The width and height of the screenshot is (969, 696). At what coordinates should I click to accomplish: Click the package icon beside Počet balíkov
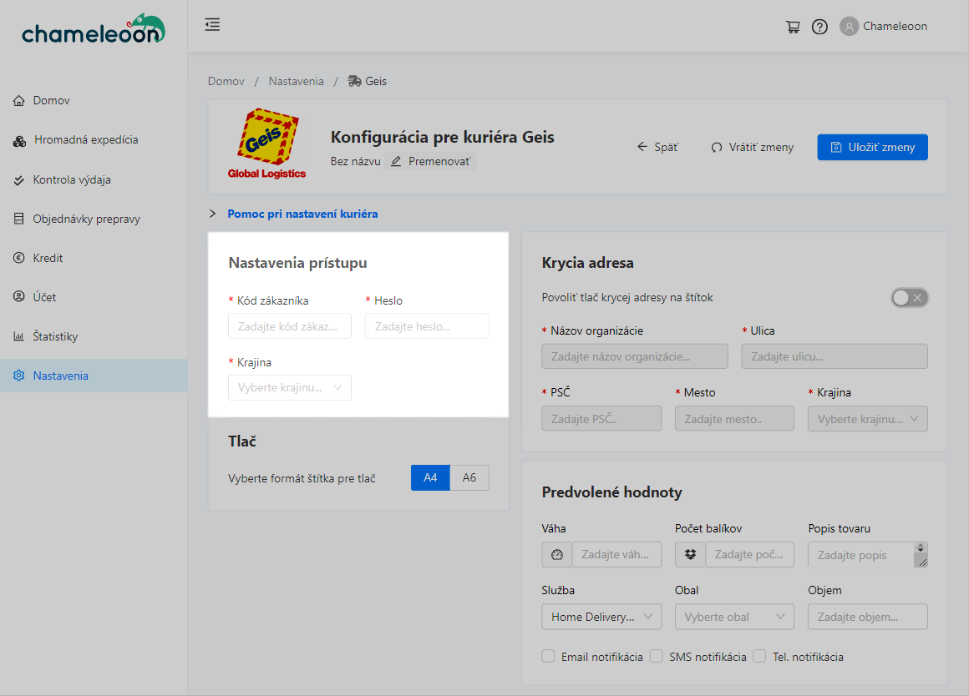(691, 555)
